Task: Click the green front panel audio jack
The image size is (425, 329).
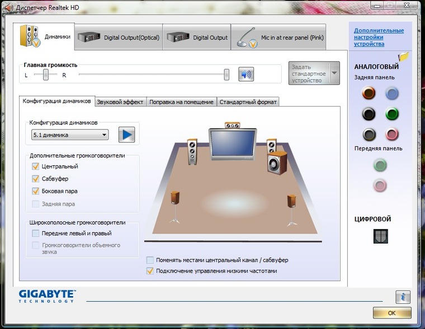Action: tap(380, 165)
